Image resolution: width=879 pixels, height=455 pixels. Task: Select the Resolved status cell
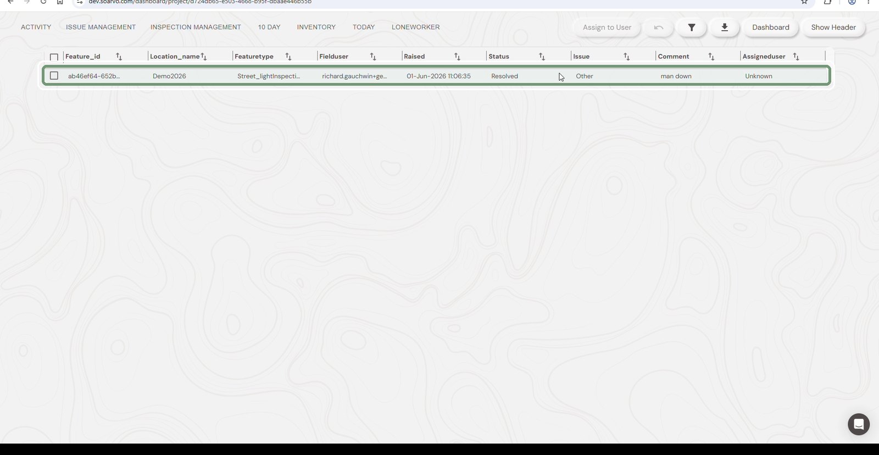[x=504, y=76]
